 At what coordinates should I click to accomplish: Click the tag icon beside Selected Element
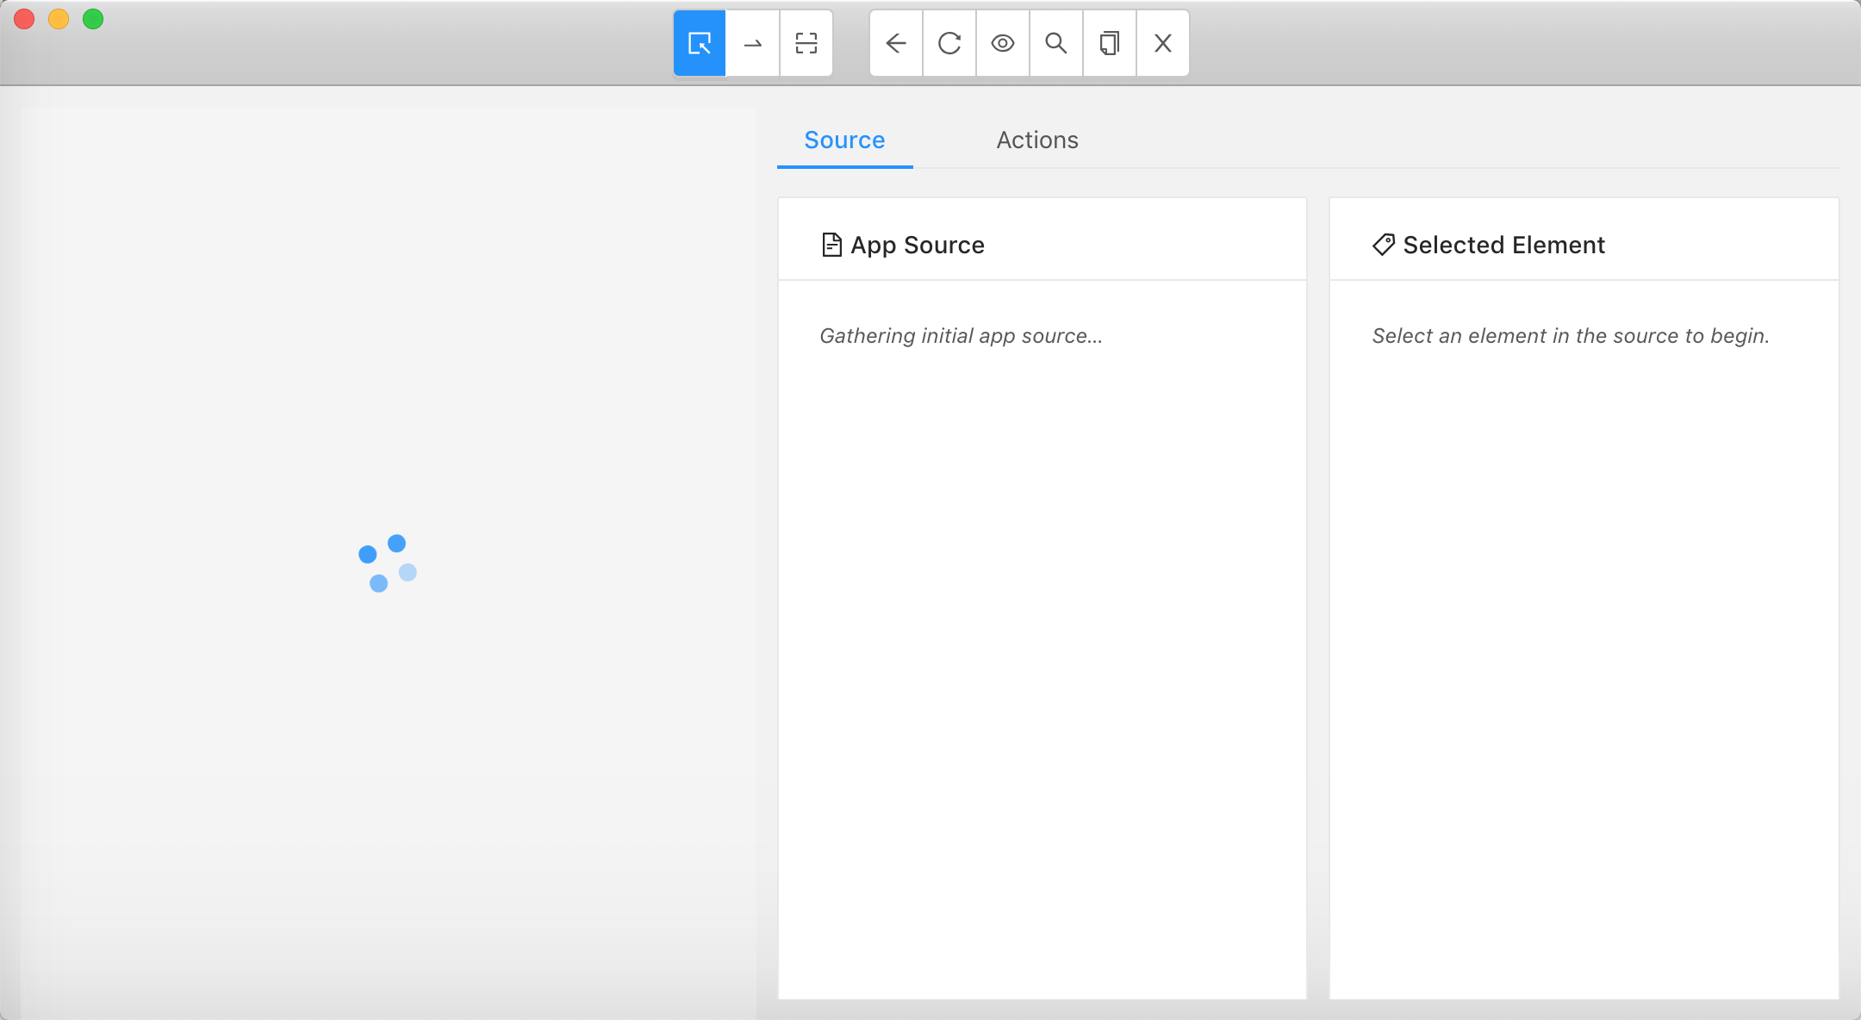1383,246
